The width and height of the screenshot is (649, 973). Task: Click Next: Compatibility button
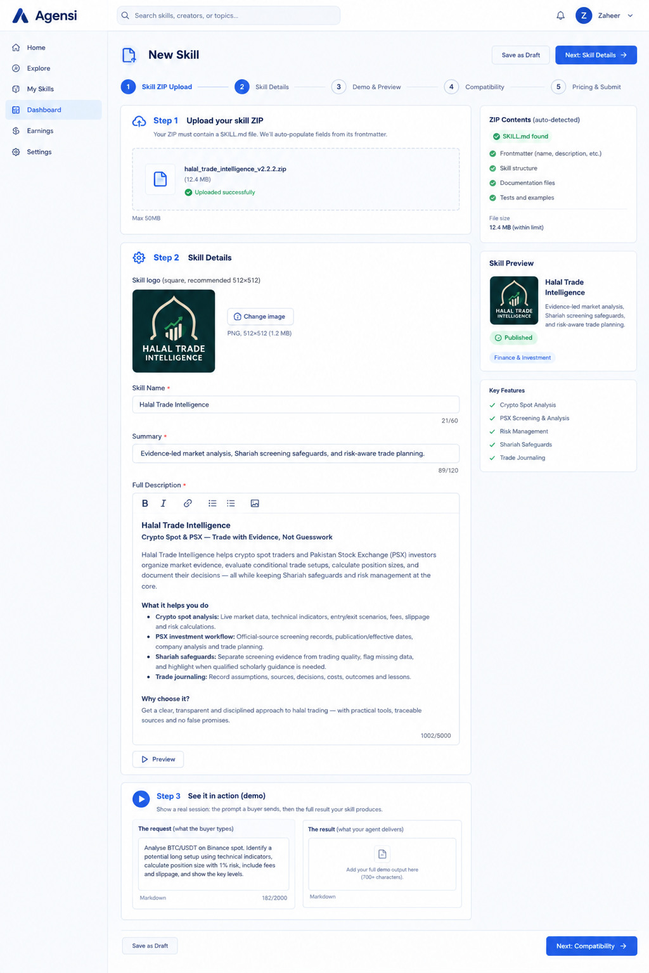[591, 946]
